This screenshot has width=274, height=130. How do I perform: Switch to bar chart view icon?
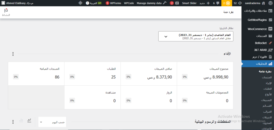click(x=21, y=120)
